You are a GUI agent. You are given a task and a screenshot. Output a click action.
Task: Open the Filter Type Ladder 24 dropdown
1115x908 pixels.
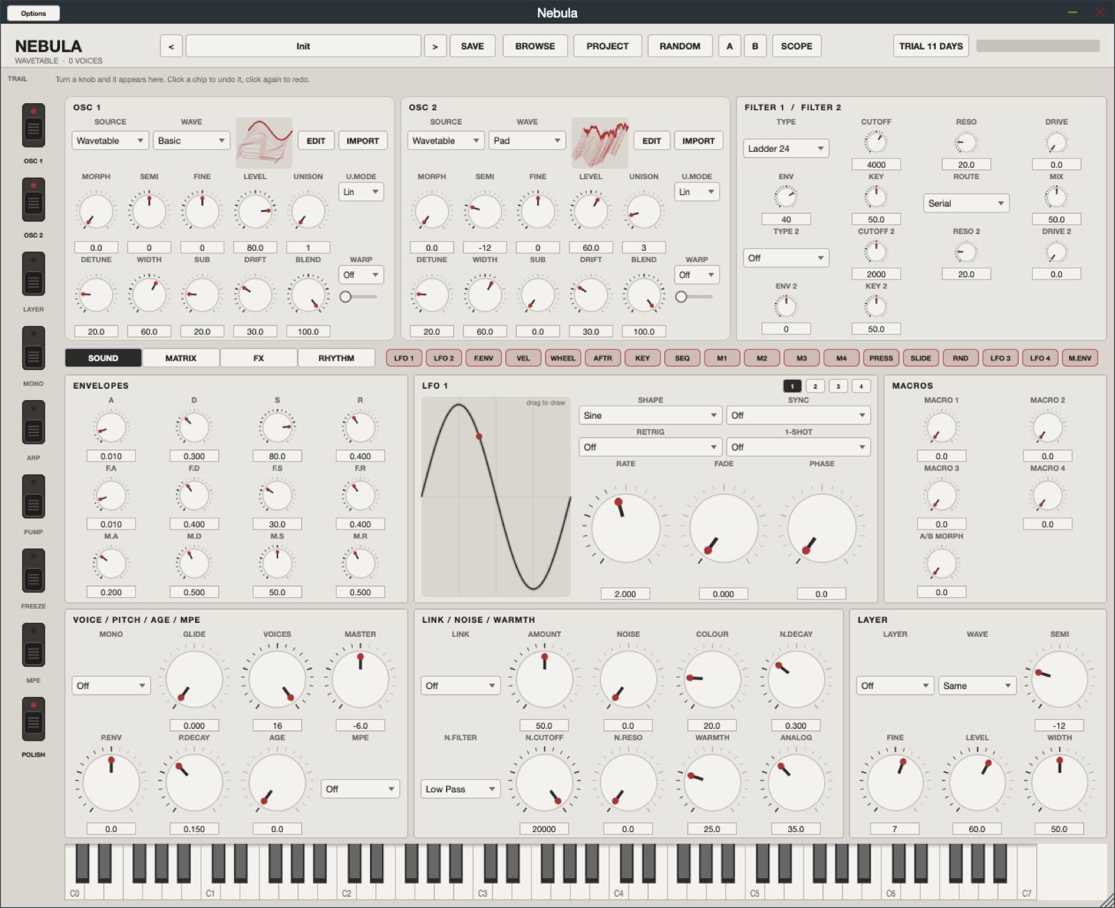coord(786,148)
